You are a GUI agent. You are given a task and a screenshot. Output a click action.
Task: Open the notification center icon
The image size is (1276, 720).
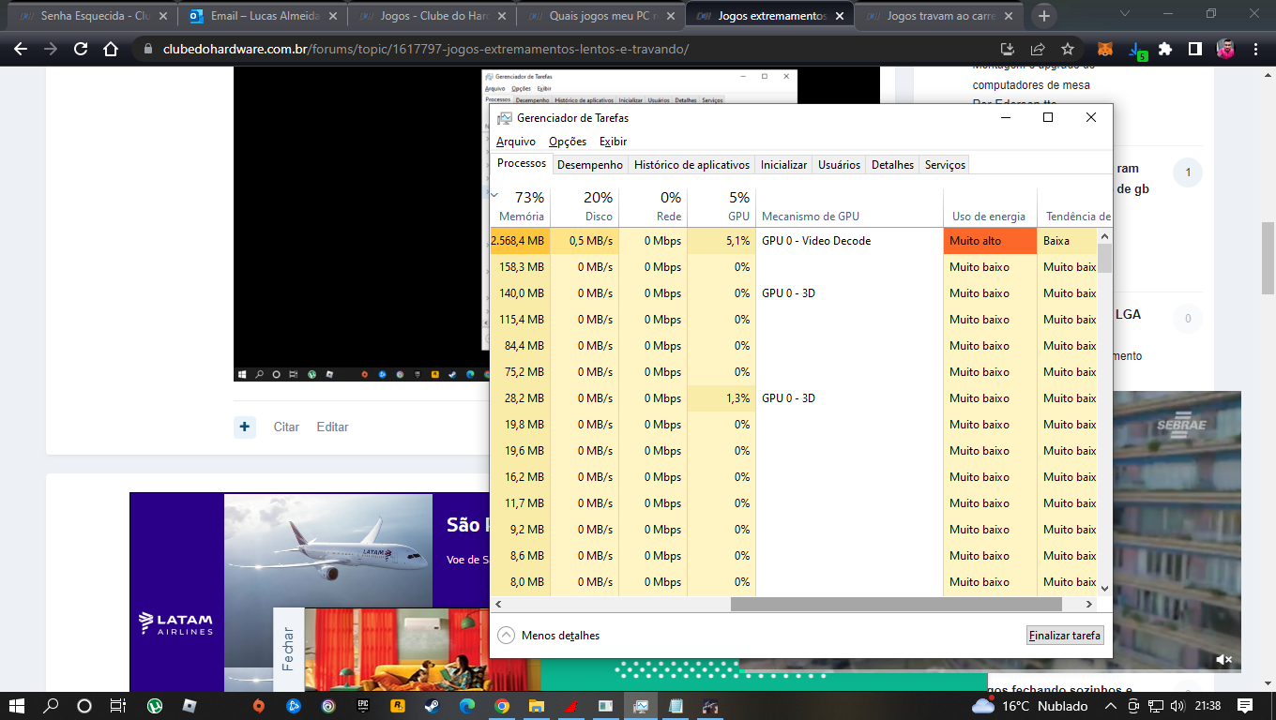pyautogui.click(x=1245, y=706)
